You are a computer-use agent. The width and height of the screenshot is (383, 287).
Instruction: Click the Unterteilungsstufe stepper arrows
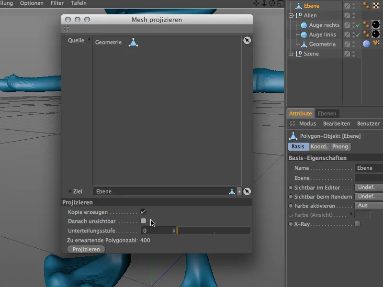click(x=174, y=231)
